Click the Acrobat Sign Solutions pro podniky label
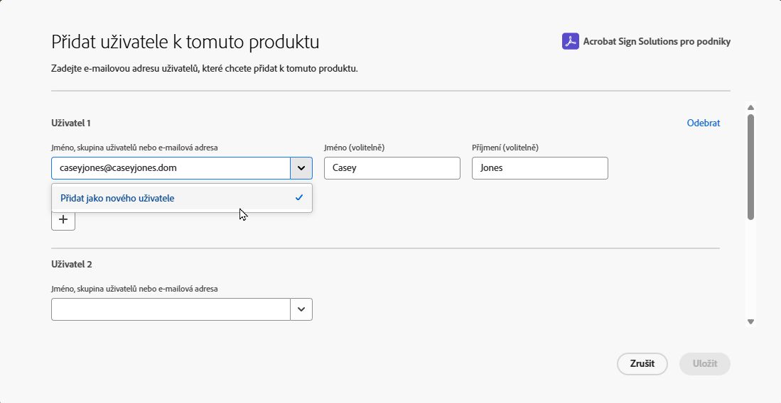The height and width of the screenshot is (403, 781). (x=656, y=41)
